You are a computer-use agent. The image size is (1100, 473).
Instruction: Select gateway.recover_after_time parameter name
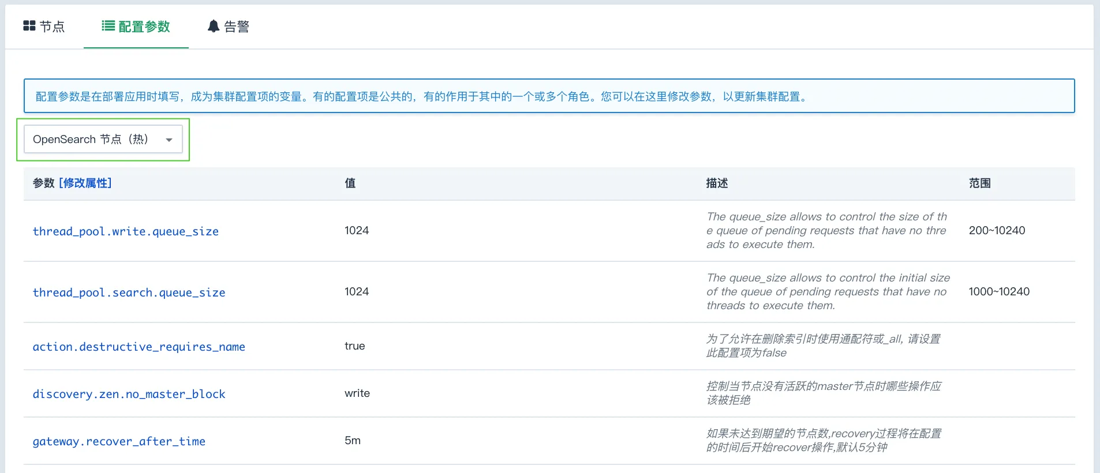[119, 441]
